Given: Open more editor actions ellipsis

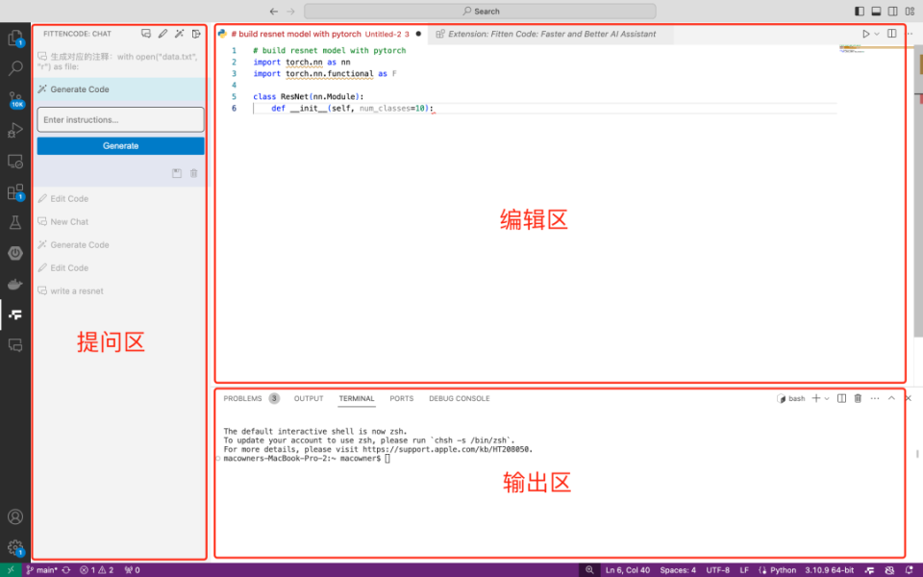Looking at the screenshot, I should tap(910, 34).
